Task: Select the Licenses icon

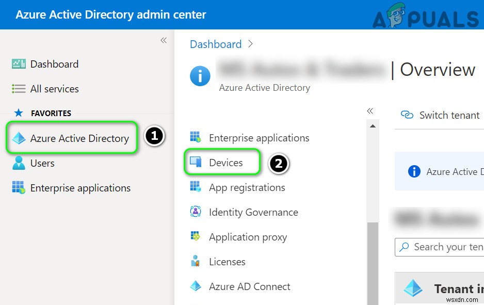Action: 196,262
